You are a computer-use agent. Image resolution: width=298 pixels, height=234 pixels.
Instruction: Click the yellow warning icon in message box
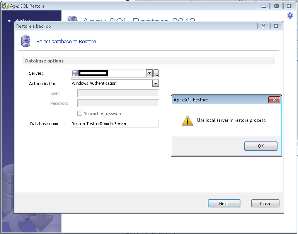[x=187, y=121]
